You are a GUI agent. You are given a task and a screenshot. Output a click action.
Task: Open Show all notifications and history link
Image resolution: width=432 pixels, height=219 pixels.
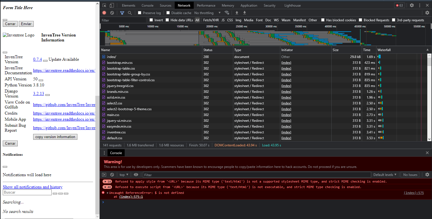click(32, 187)
